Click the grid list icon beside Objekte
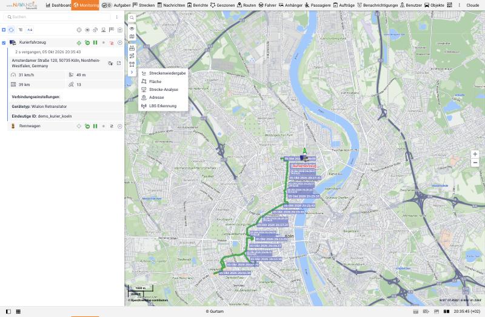The image size is (485, 317). point(450,5)
